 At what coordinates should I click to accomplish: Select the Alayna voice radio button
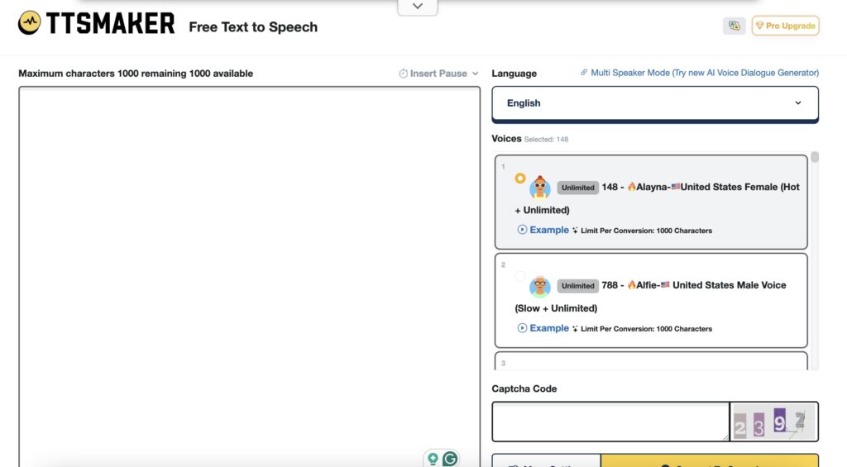[x=519, y=179]
